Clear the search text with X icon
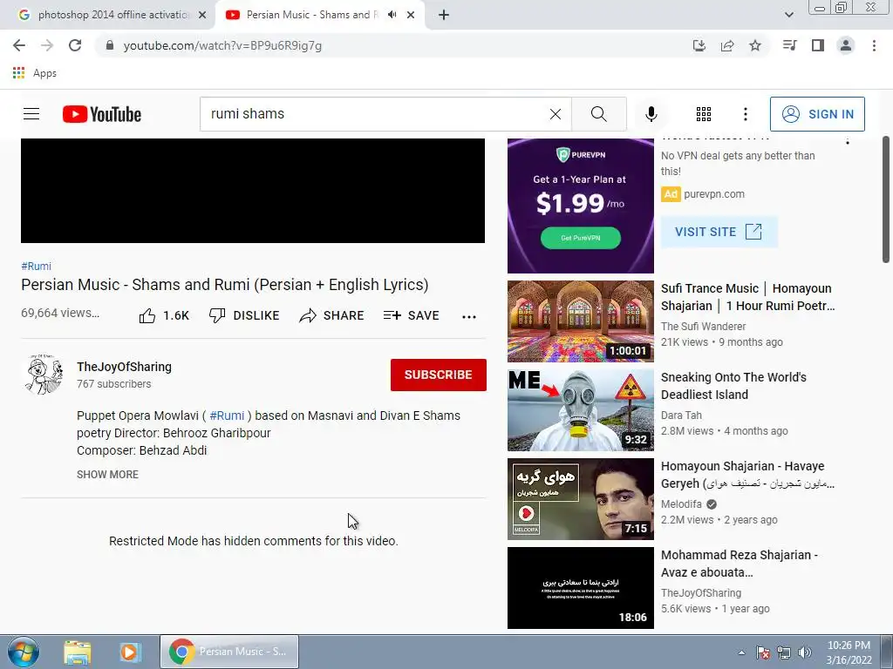Viewport: 893px width, 669px height. (x=556, y=114)
